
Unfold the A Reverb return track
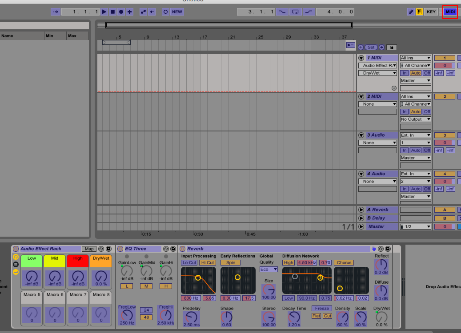[x=361, y=210]
